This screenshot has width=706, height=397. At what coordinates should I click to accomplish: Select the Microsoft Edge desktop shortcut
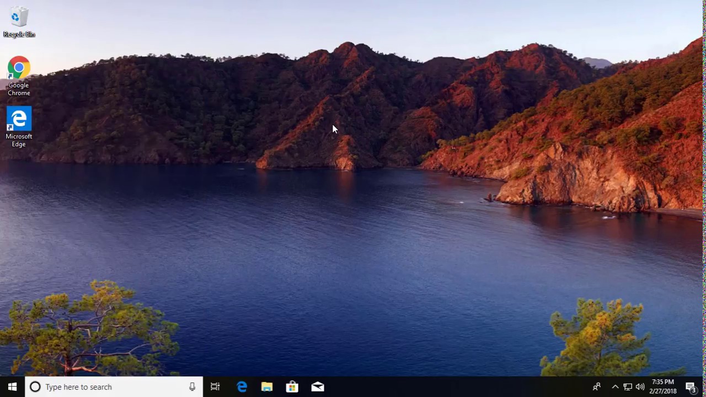click(19, 127)
